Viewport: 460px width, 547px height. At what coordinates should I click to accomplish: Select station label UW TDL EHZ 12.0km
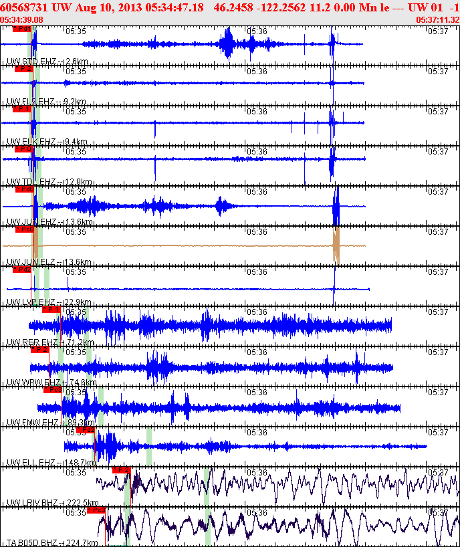(x=49, y=182)
